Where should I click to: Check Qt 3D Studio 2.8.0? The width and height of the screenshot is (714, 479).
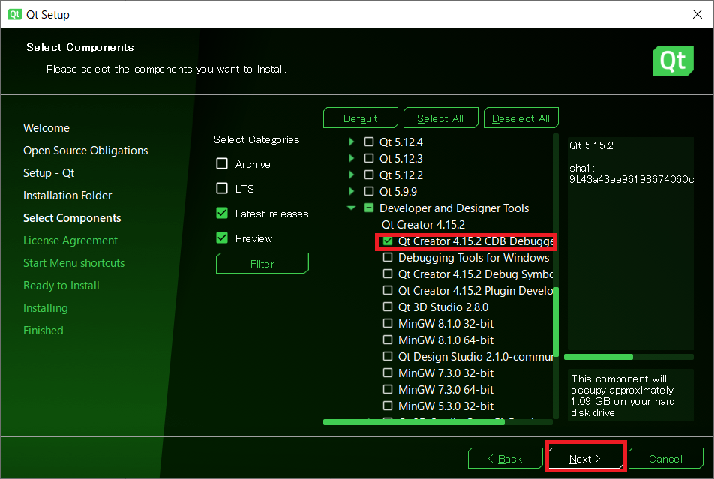388,307
